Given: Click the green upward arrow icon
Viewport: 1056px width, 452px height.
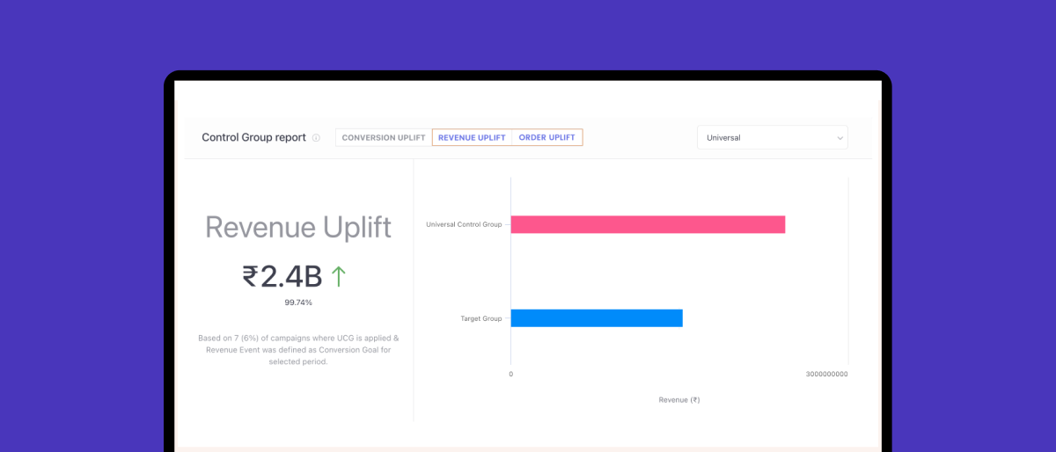Looking at the screenshot, I should pos(338,277).
